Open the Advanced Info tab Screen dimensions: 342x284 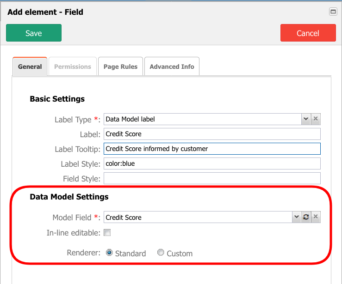(172, 66)
